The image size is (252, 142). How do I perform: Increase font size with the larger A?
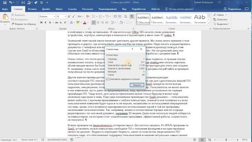click(69, 17)
